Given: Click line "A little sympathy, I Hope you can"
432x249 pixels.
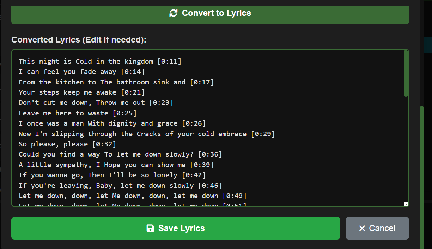Looking at the screenshot, I should (x=116, y=165).
